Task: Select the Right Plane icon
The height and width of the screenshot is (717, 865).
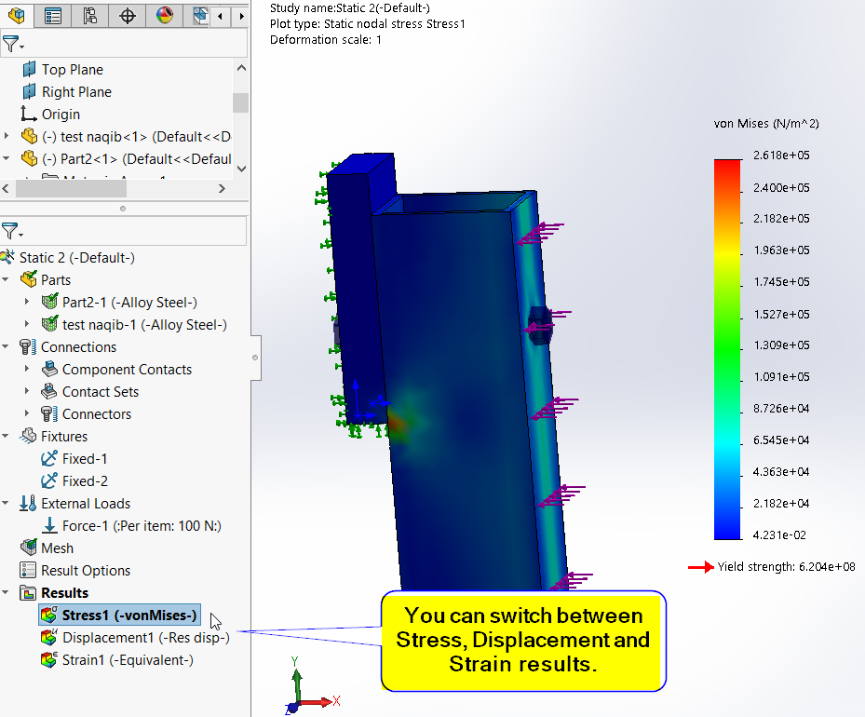Action: [29, 91]
